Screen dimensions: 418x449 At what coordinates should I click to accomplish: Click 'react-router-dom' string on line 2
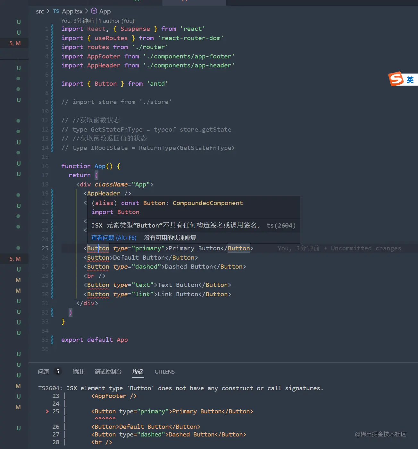[x=191, y=38]
